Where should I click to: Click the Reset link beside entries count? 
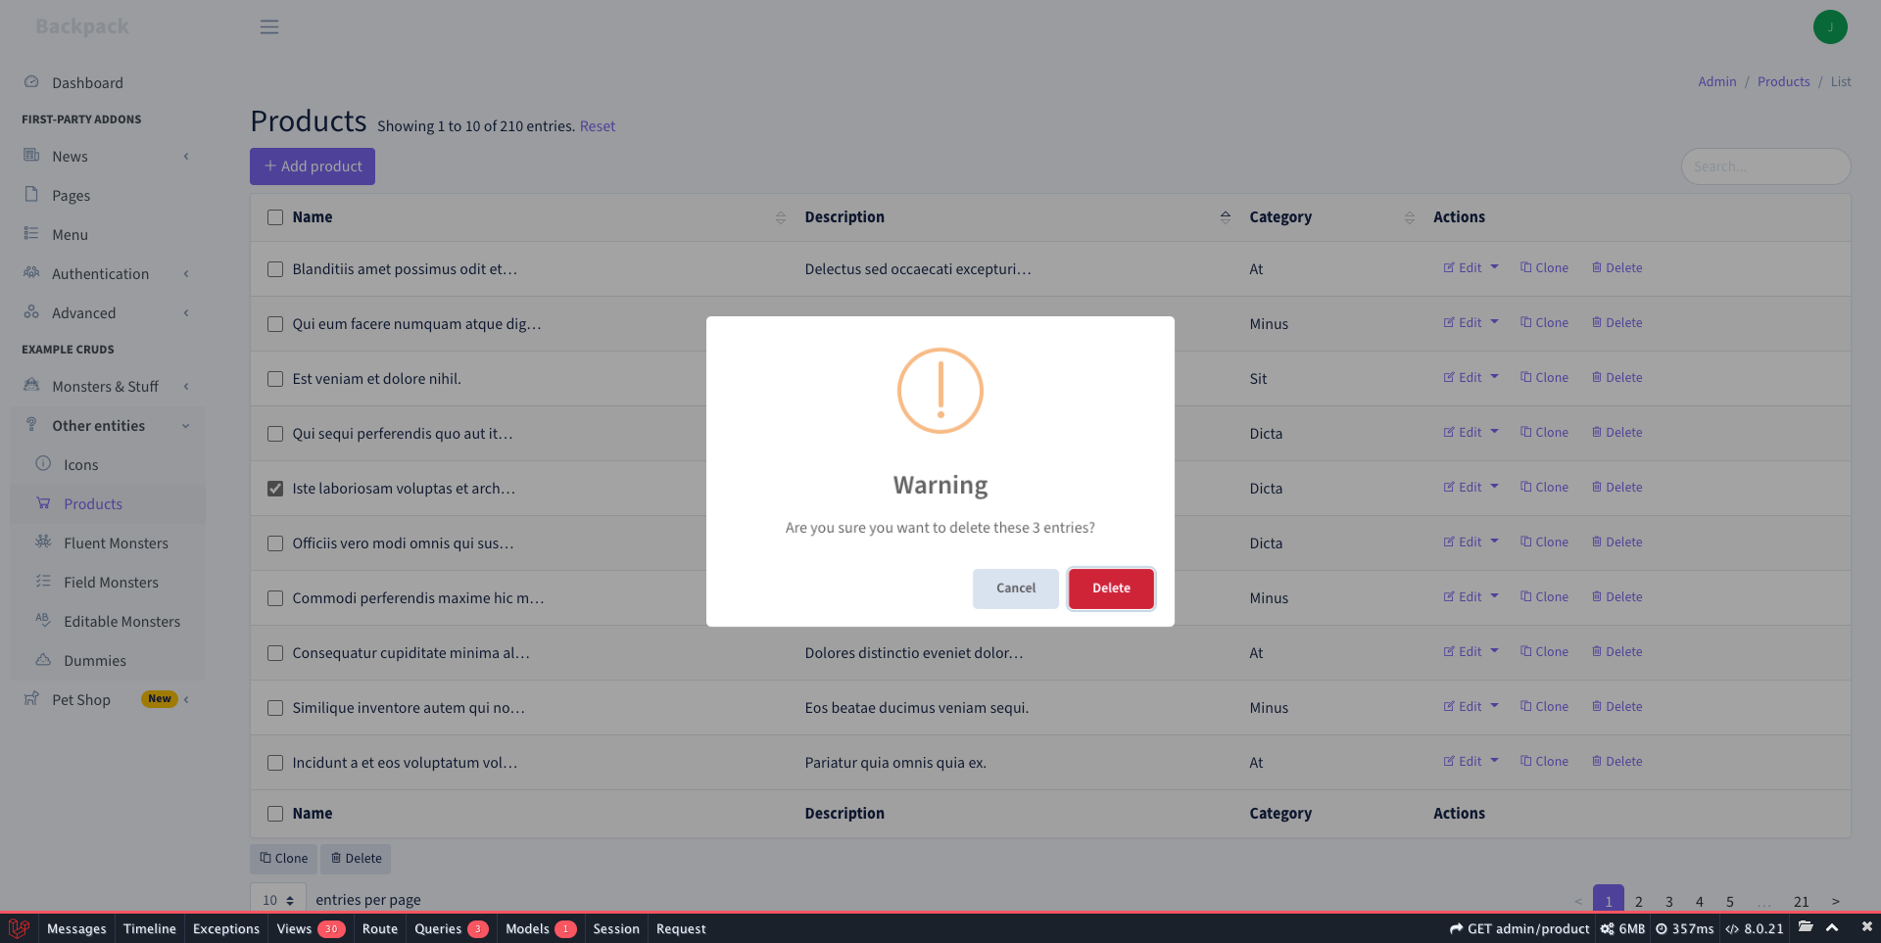click(x=598, y=126)
